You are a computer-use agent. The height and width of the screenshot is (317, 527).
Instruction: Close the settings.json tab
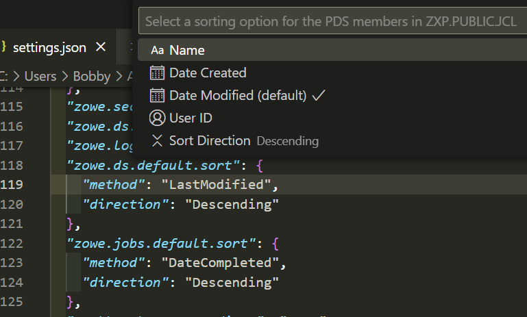(x=101, y=47)
